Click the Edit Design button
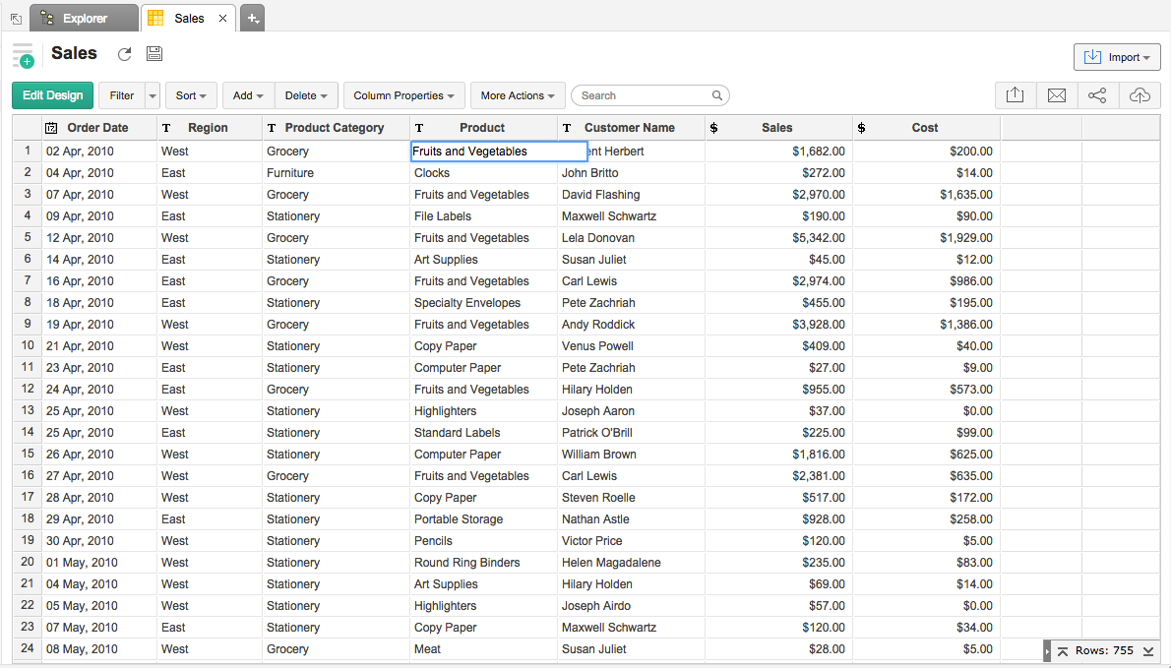 [x=53, y=95]
